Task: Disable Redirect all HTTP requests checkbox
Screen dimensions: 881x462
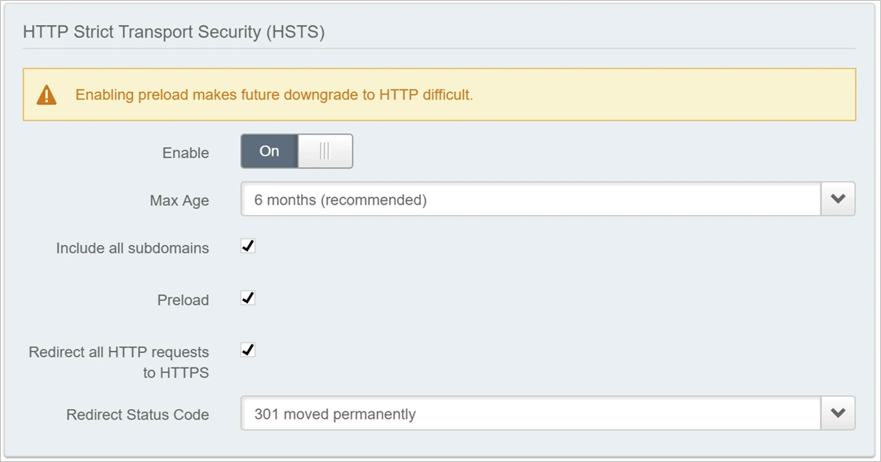Action: [248, 350]
